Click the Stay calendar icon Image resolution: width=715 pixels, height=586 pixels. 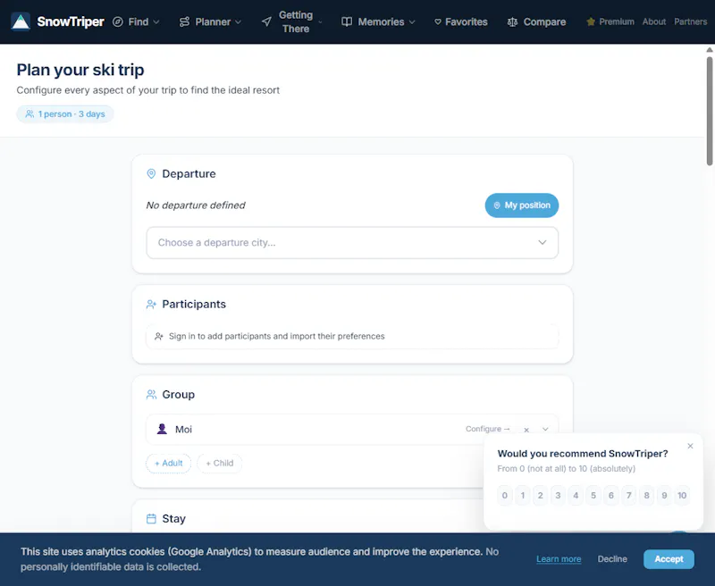click(x=151, y=519)
